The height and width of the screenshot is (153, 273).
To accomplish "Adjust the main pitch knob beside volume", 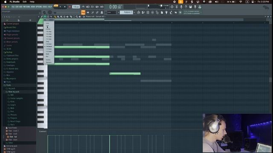I will [50, 12].
